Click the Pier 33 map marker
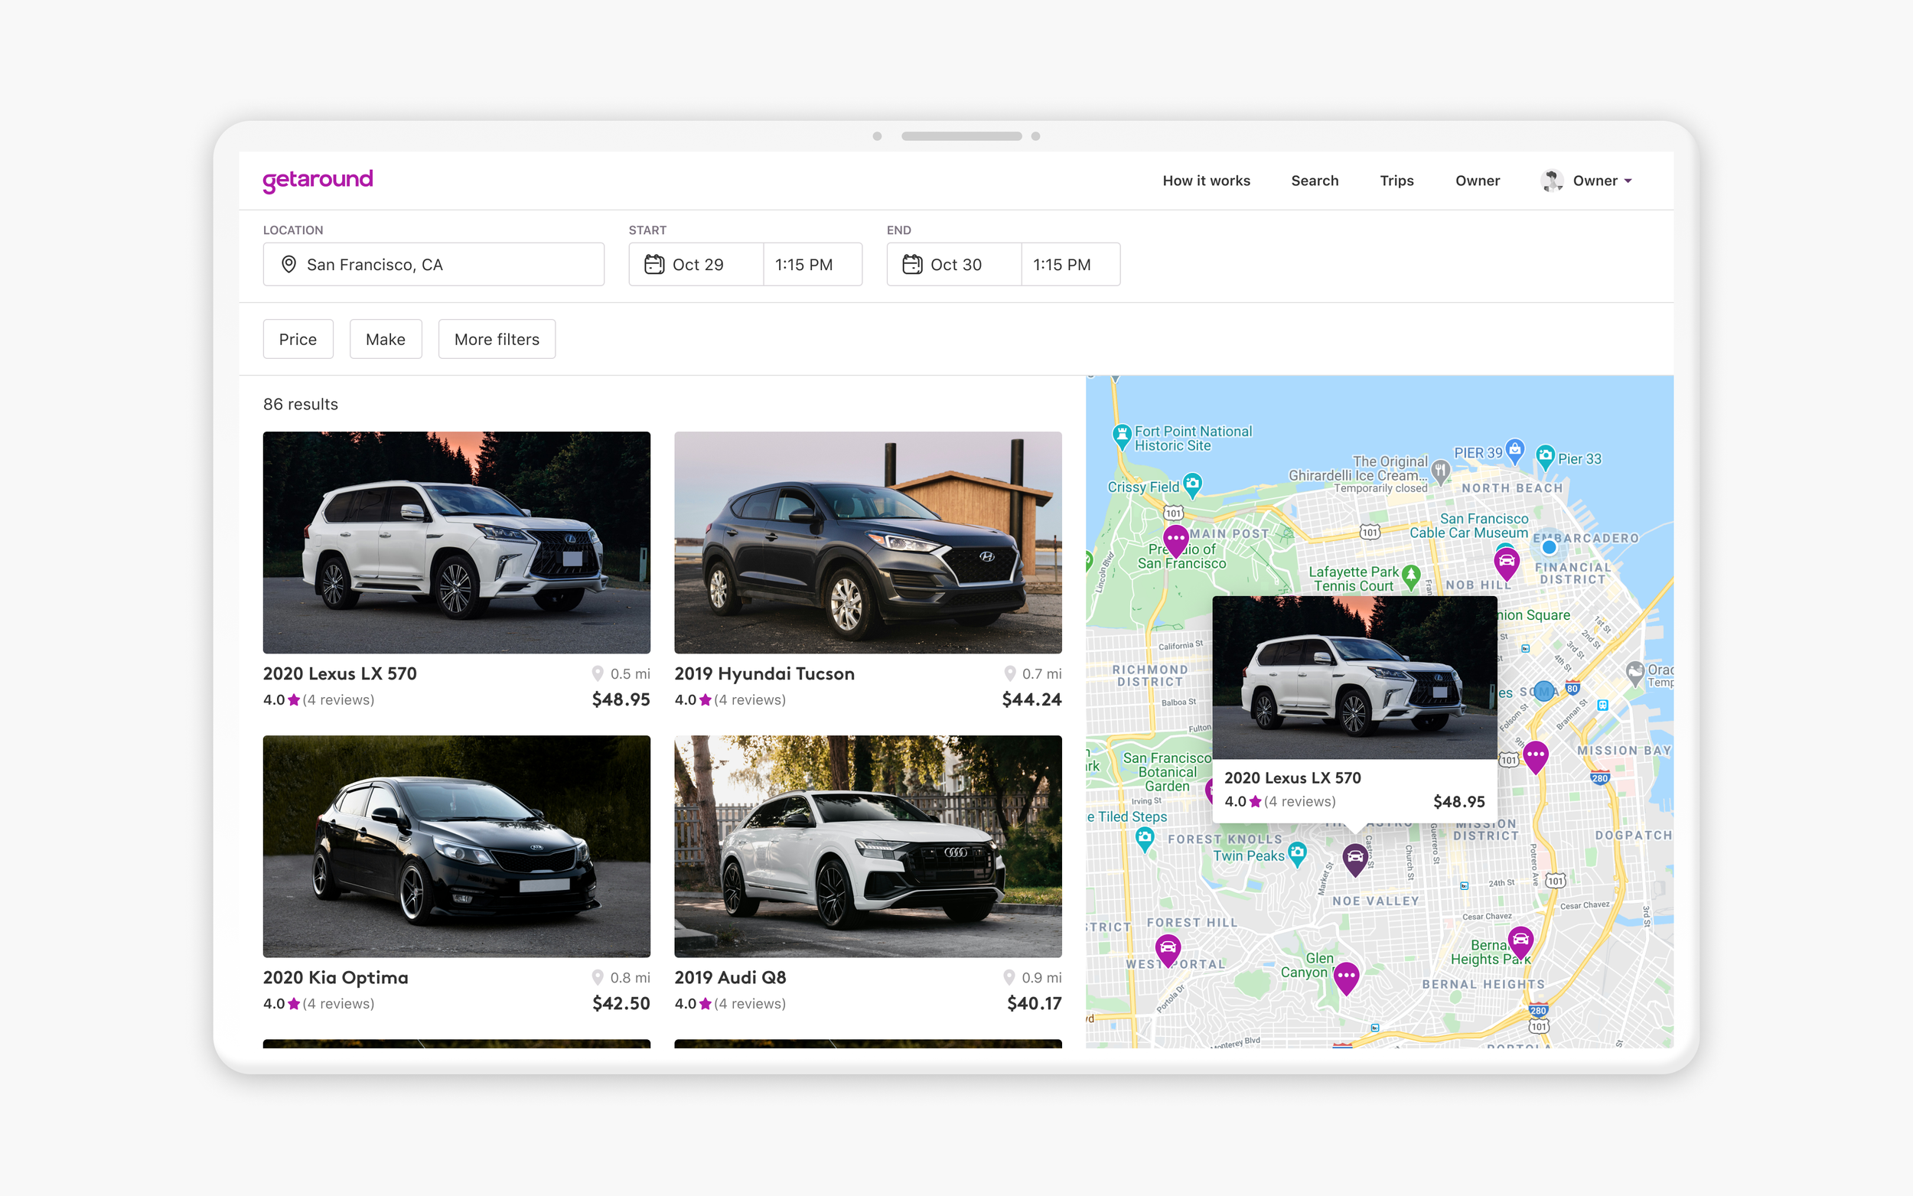1913x1196 pixels. (1544, 455)
